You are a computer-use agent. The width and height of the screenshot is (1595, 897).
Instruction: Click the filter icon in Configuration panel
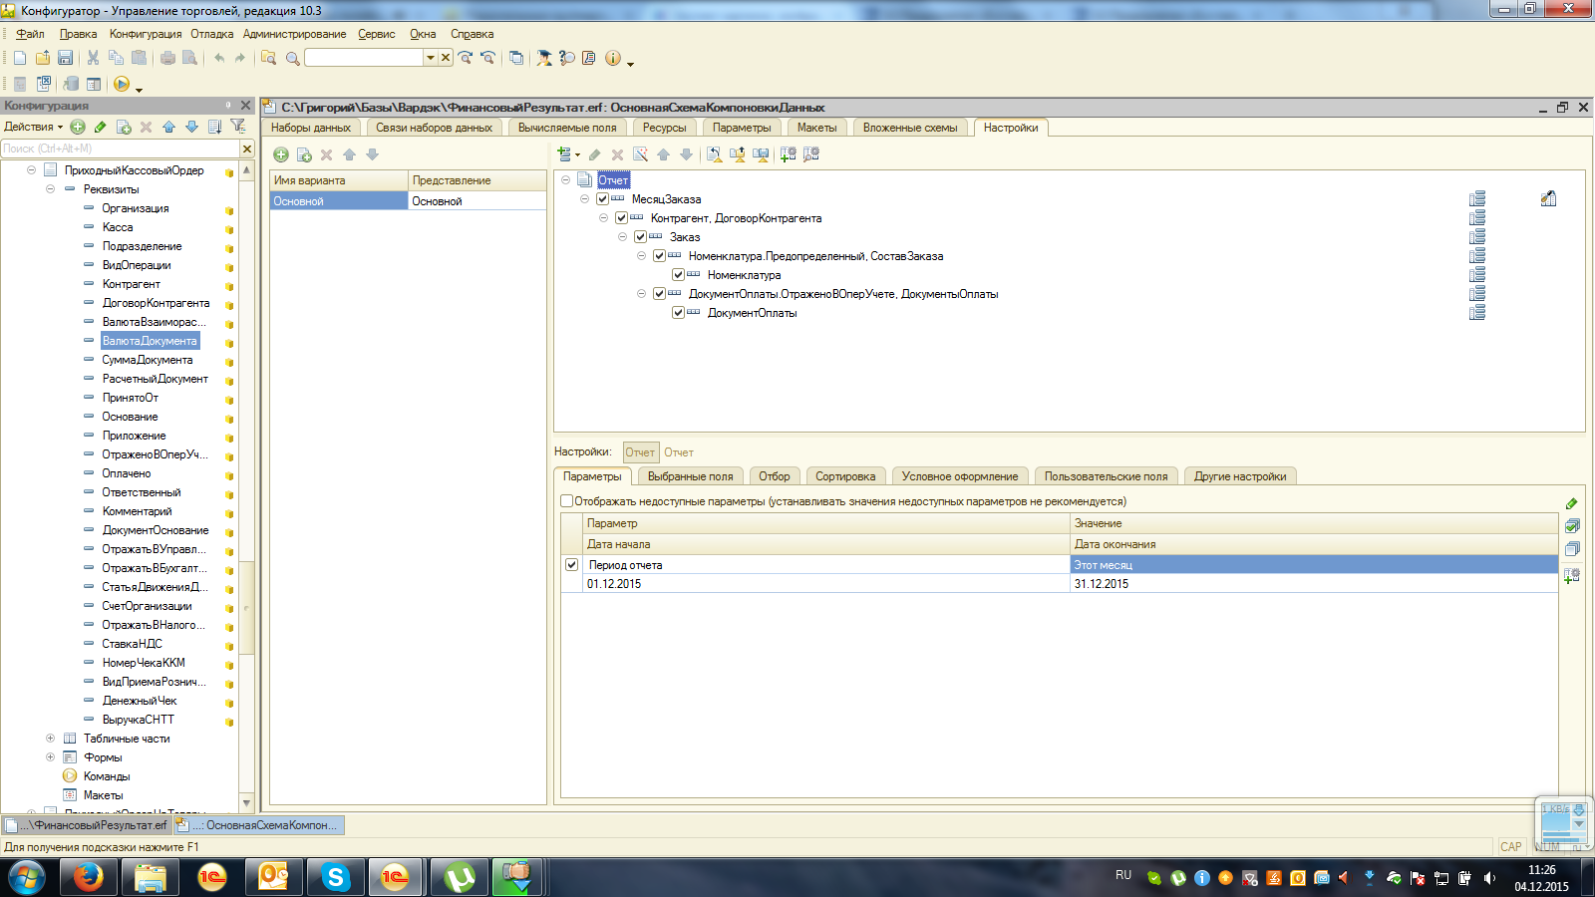(237, 127)
